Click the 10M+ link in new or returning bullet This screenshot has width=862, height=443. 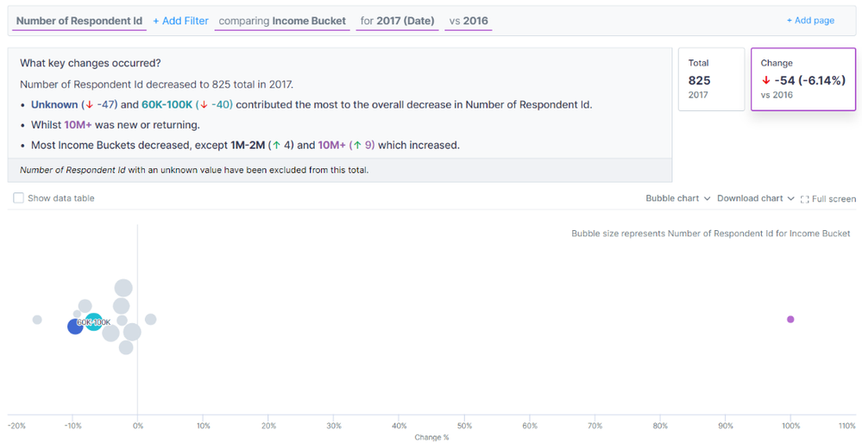(x=78, y=125)
